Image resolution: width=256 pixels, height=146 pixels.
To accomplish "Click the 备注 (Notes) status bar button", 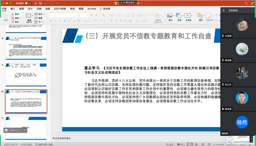I will coord(170,144).
